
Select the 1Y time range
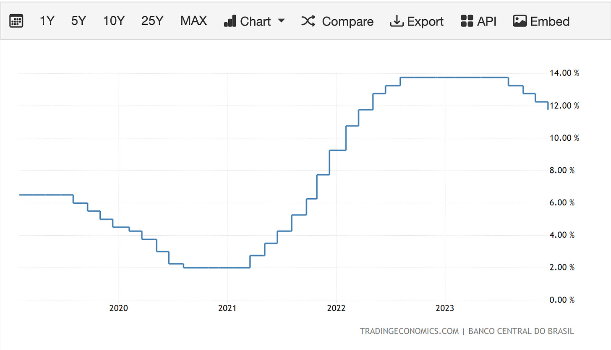coord(47,21)
